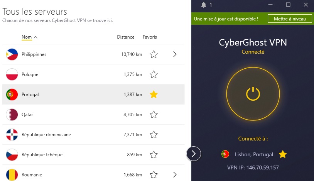Toggle the VPN power button
Image resolution: width=314 pixels, height=181 pixels.
[x=253, y=94]
